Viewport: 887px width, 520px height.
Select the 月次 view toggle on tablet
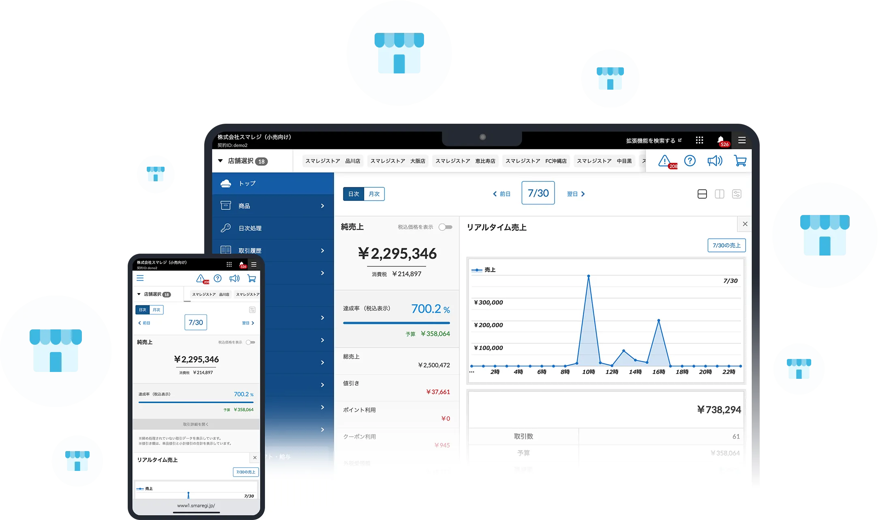(x=374, y=194)
